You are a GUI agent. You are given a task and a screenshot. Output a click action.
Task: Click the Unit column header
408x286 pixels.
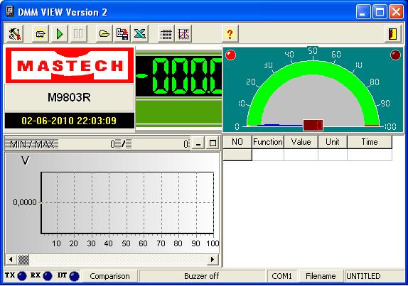pyautogui.click(x=333, y=142)
